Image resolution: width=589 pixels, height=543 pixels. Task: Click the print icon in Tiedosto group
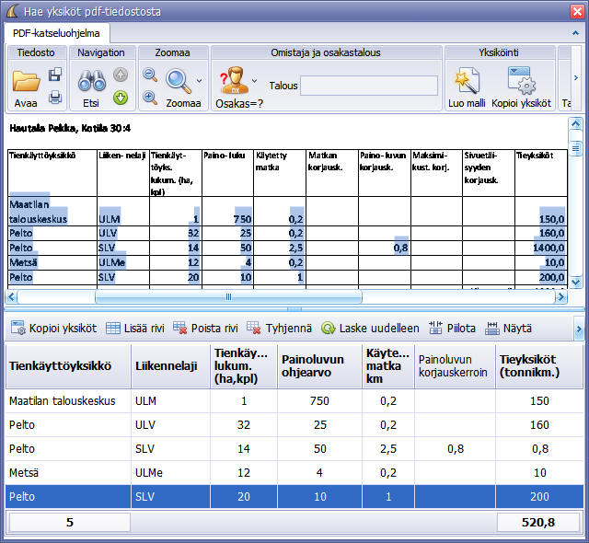54,96
